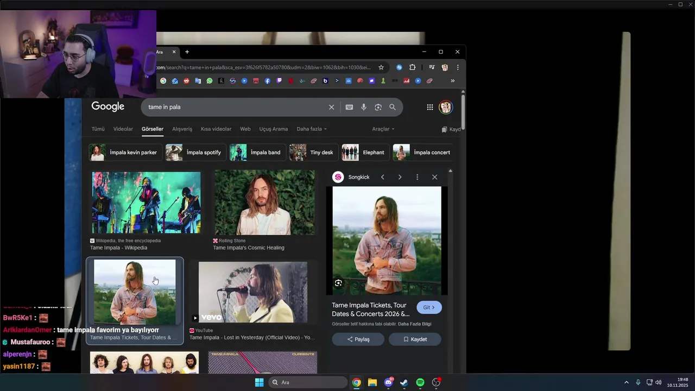
Task: Click the Google logo
Action: [108, 106]
